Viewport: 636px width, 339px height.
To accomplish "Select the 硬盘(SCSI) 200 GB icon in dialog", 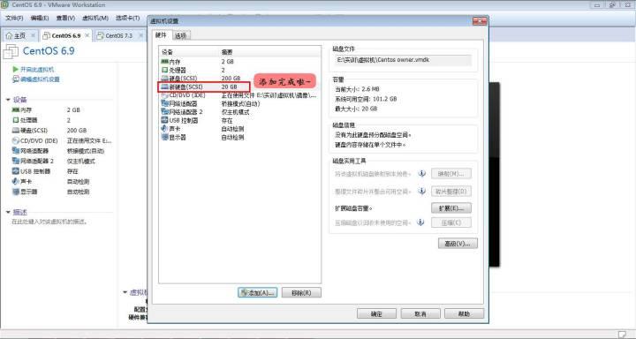I will [x=164, y=79].
